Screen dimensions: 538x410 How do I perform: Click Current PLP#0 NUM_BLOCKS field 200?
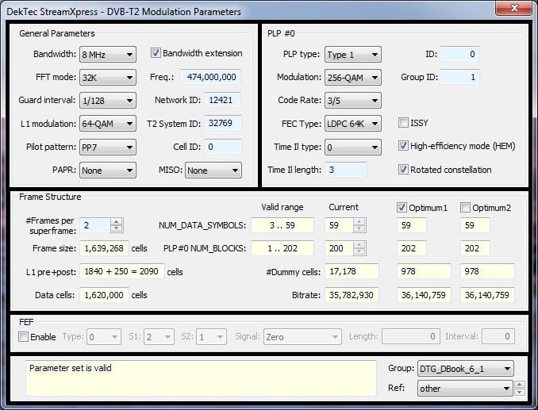pos(339,248)
